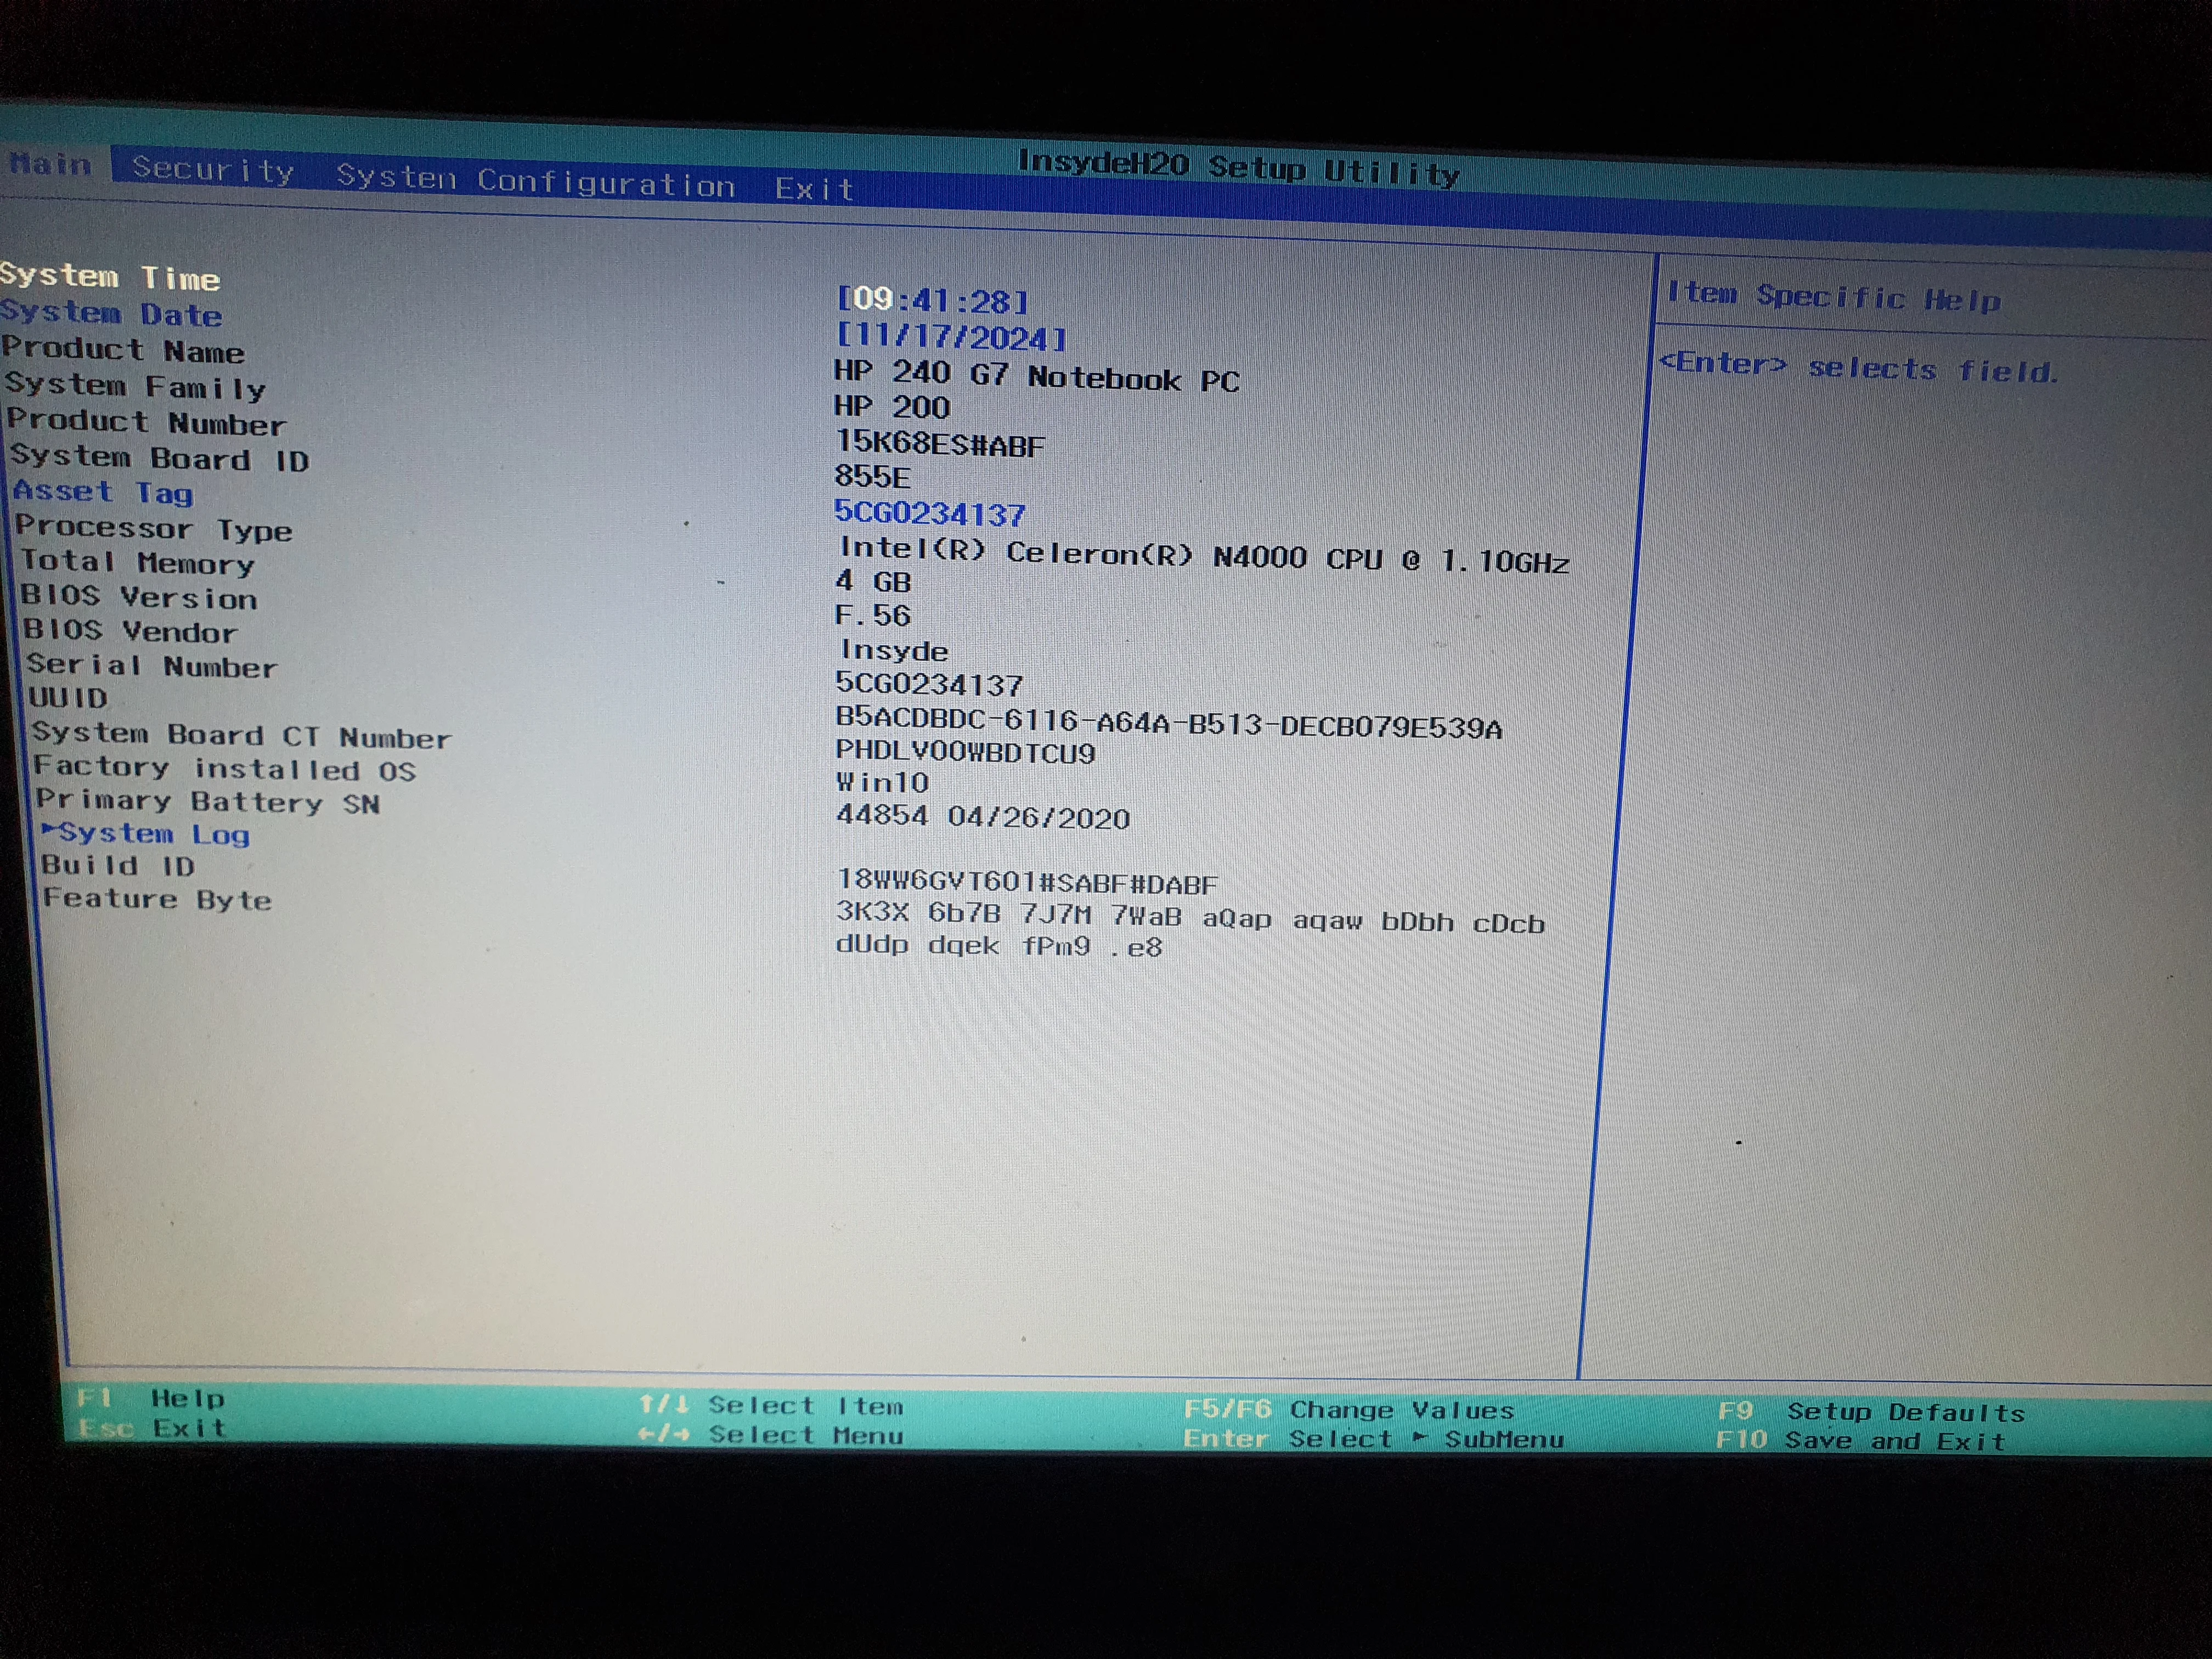Click battery SN 44854 04/26/2020
Image resolution: width=2212 pixels, height=1659 pixels.
point(983,817)
